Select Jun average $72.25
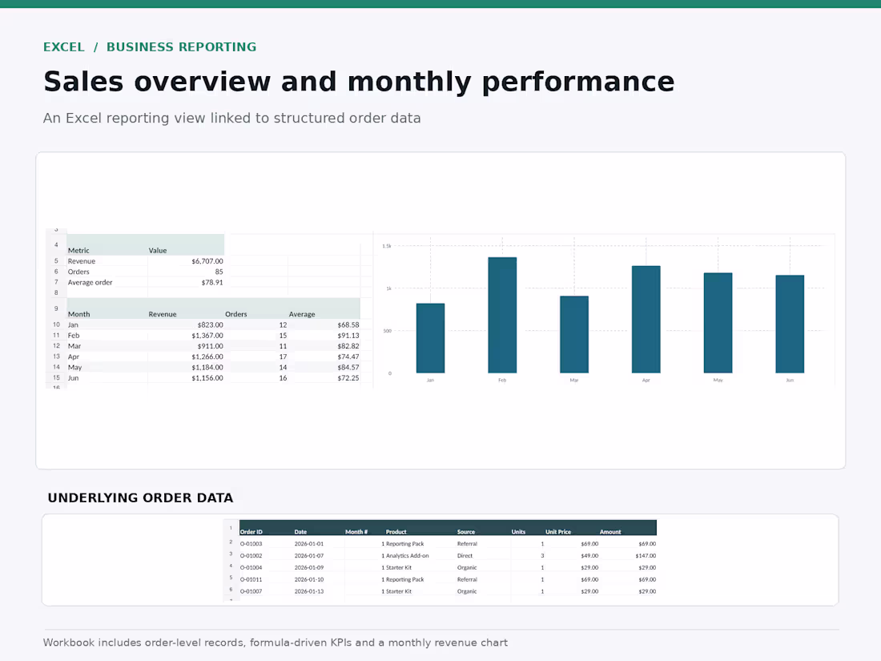This screenshot has height=661, width=881. coord(324,378)
